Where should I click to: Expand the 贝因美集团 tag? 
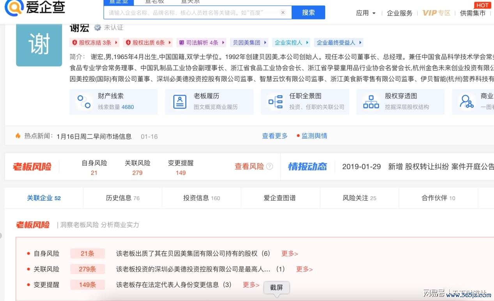pos(249,42)
